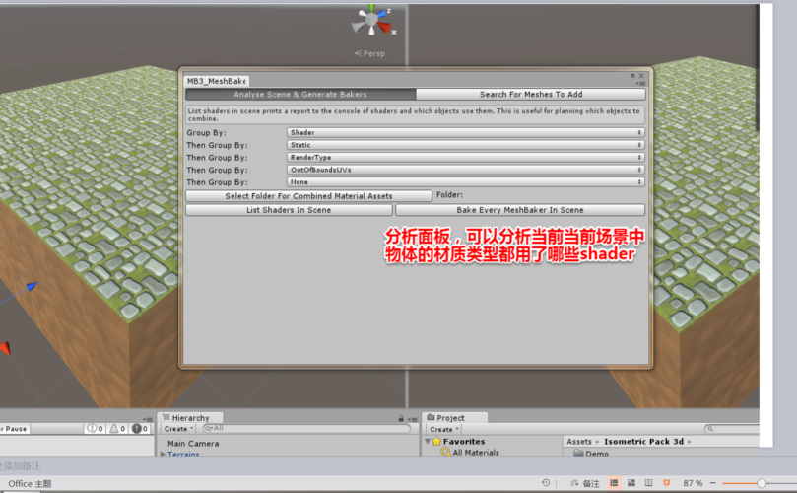Adjust the zoom slider handle
Viewport: 797px width, 493px height.
coord(762,483)
